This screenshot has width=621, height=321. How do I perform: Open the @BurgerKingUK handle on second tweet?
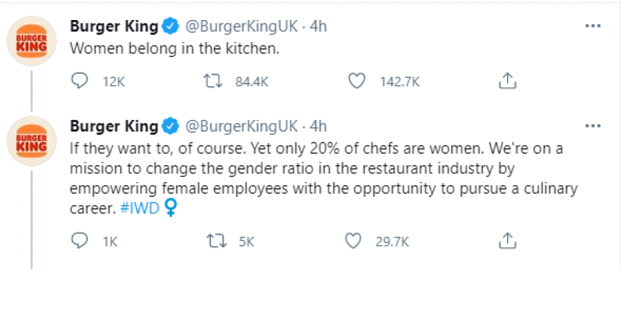241,127
